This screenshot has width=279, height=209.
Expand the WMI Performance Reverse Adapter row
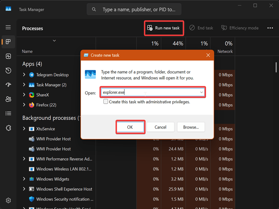(x=24, y=159)
